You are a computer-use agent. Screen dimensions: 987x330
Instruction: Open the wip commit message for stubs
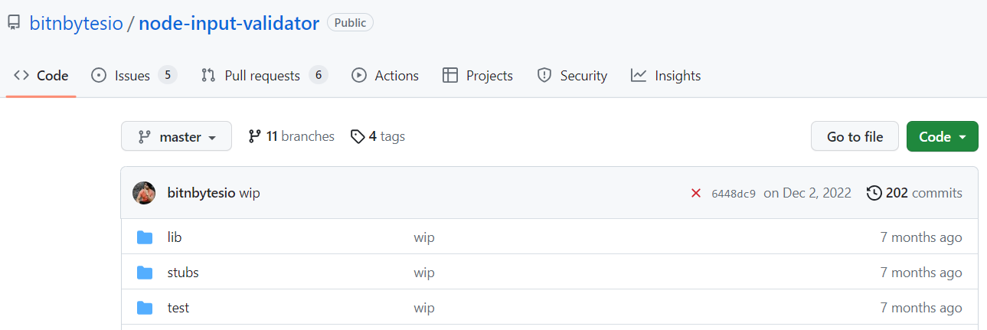[x=424, y=273]
